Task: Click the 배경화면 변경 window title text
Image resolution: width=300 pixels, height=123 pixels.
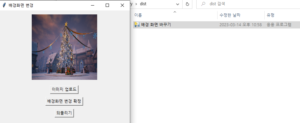Action: coord(21,6)
